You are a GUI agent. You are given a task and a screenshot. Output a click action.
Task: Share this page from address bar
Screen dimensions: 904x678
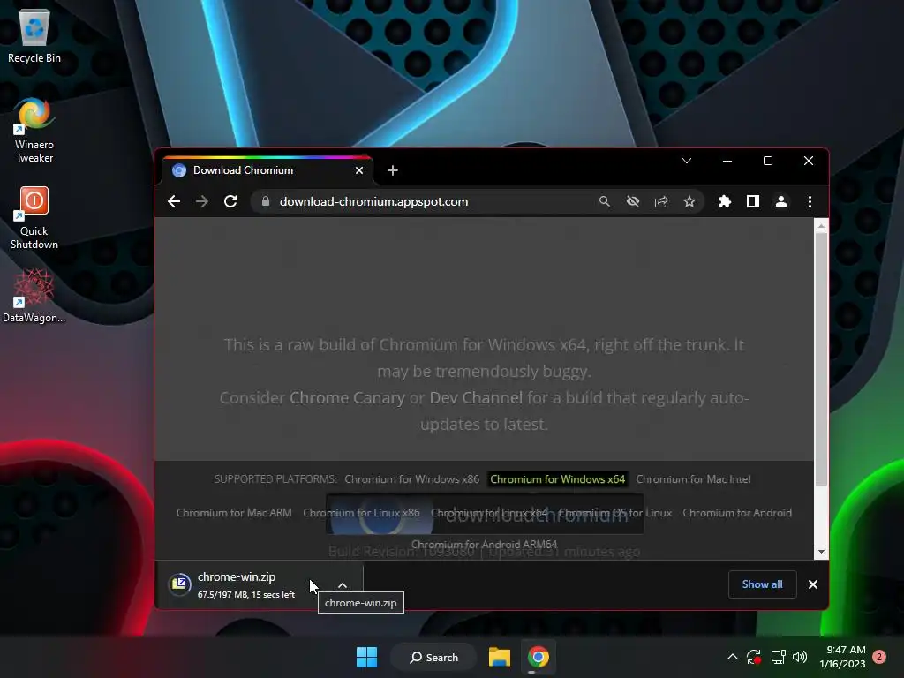(660, 201)
